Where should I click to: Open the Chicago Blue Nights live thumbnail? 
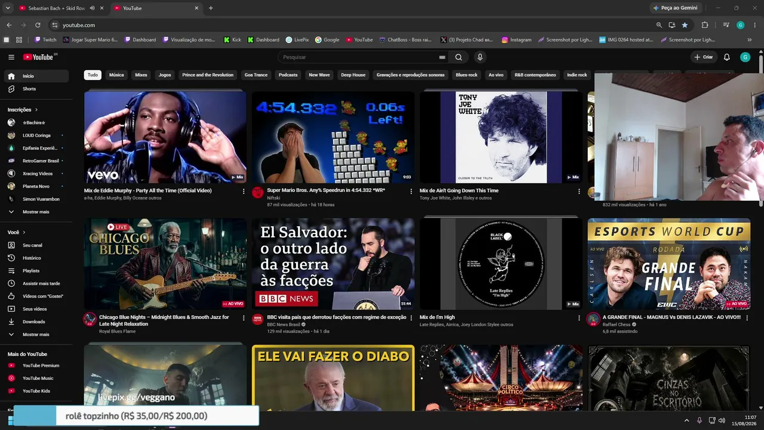[165, 264]
